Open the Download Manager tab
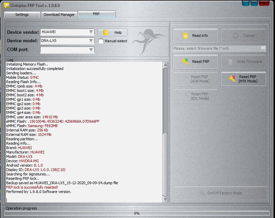The height and width of the screenshot is (218, 275). 59,15
